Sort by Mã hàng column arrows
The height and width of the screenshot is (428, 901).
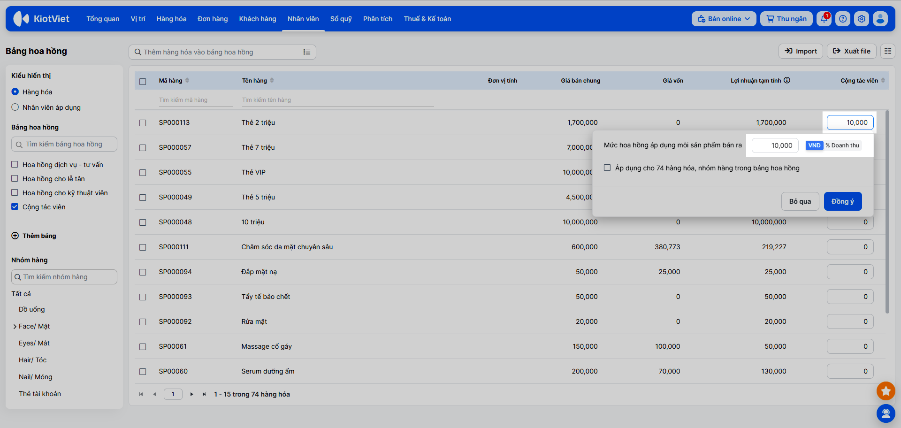click(187, 80)
